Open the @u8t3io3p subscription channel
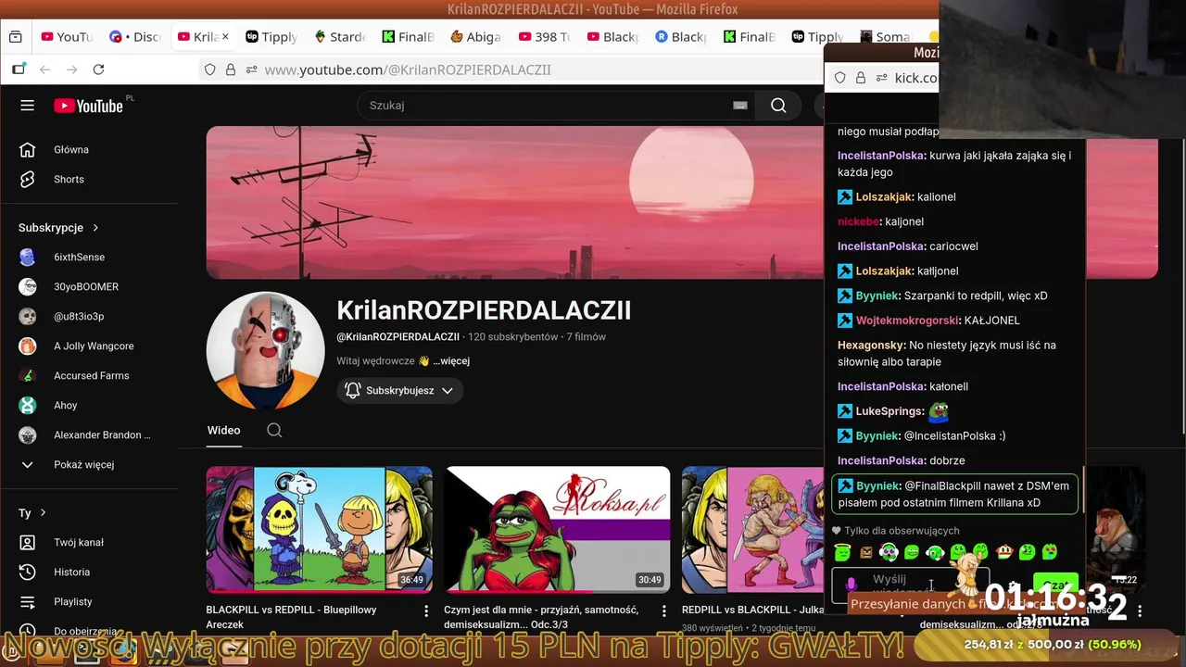This screenshot has height=667, width=1186. 79,316
